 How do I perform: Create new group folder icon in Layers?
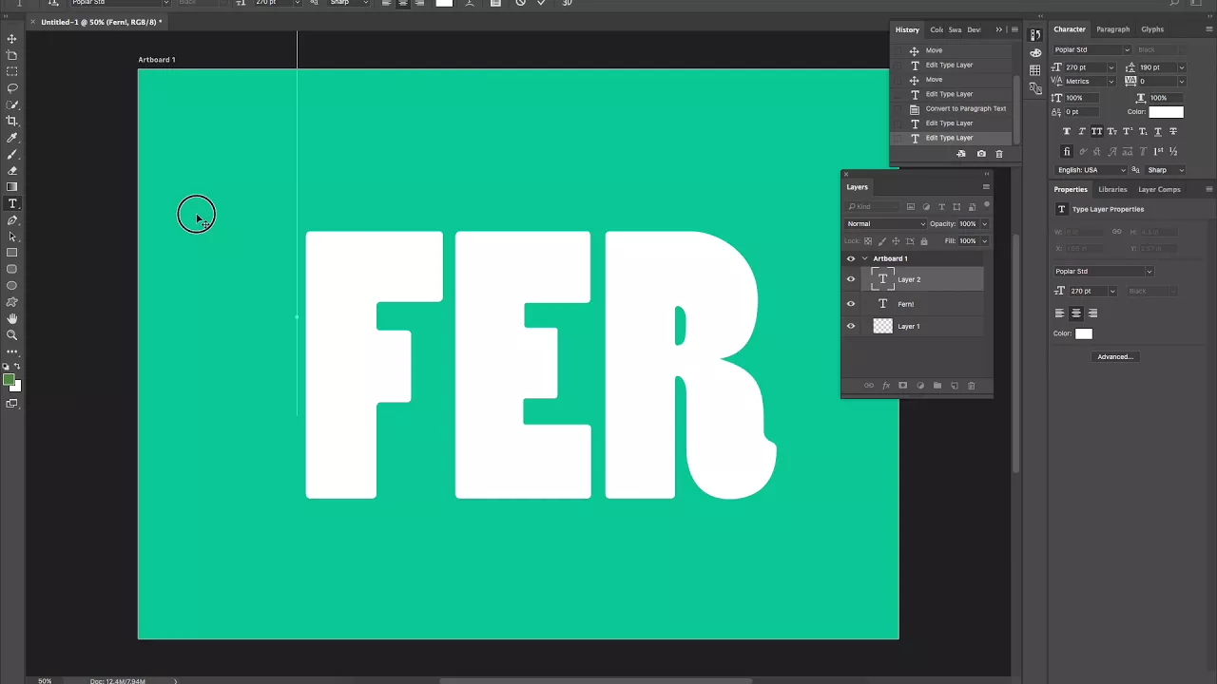coord(937,386)
